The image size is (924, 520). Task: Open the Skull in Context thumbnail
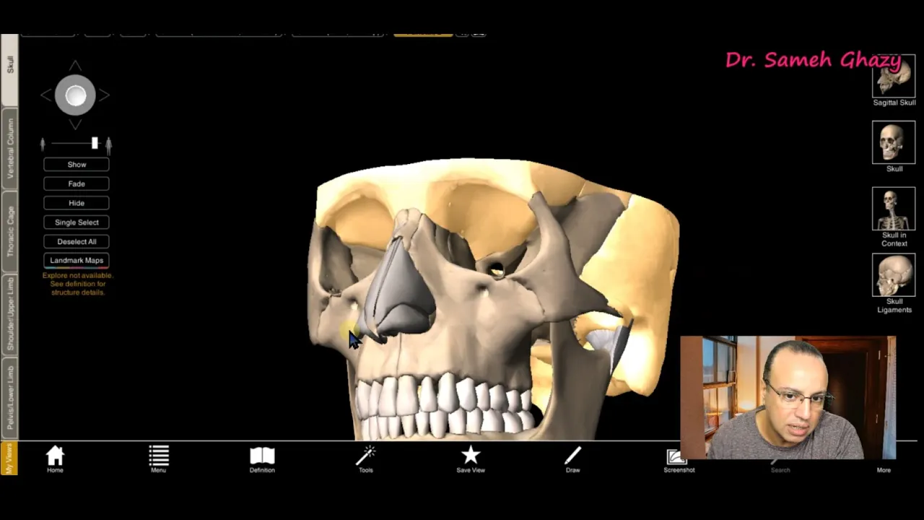pyautogui.click(x=894, y=217)
